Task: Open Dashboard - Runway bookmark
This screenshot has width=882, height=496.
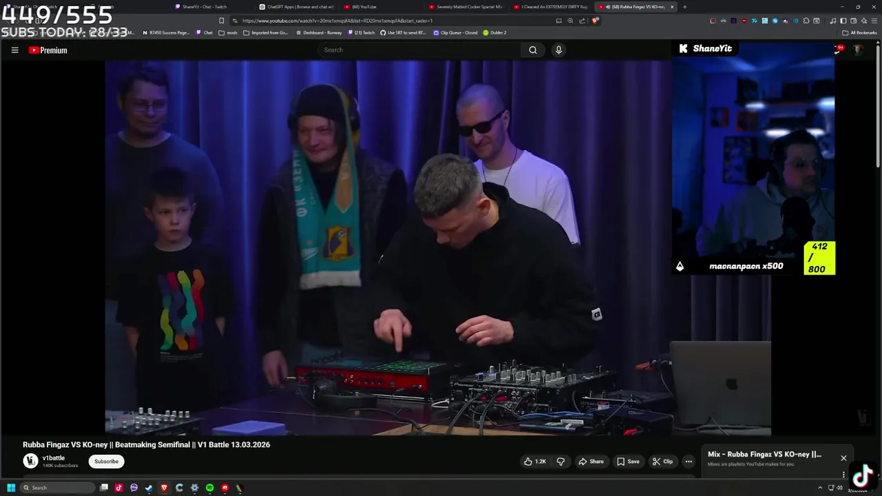Action: [318, 32]
